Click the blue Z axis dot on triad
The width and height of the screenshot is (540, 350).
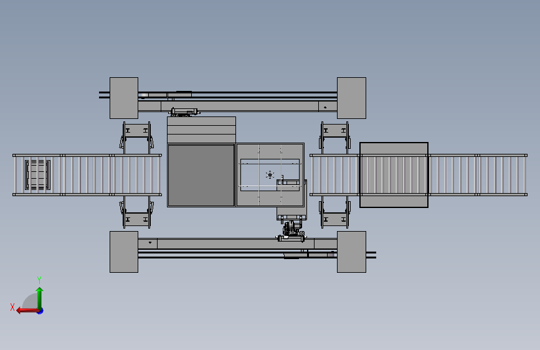tap(40, 311)
